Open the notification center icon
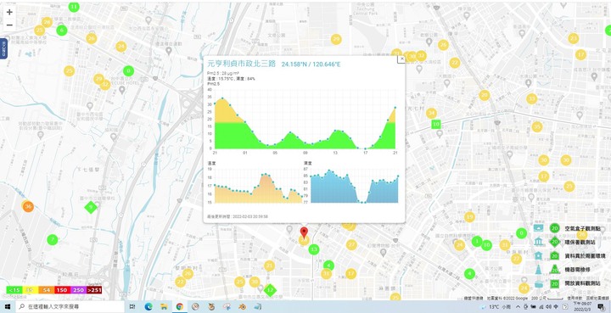The height and width of the screenshot is (313, 611). click(x=601, y=307)
